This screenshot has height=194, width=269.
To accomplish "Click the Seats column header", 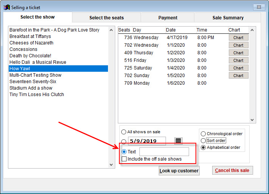I will [125, 30].
